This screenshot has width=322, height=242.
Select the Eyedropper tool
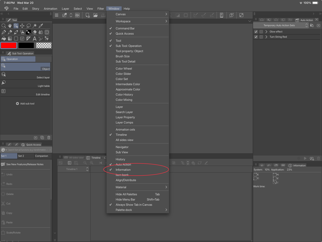(x=41, y=26)
